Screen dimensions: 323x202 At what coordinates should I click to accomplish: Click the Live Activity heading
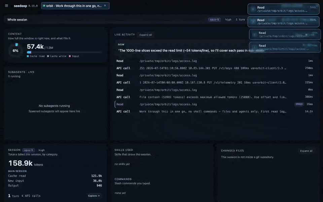[x=124, y=35]
